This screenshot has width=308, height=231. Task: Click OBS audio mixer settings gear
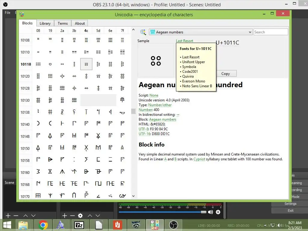[218, 212]
